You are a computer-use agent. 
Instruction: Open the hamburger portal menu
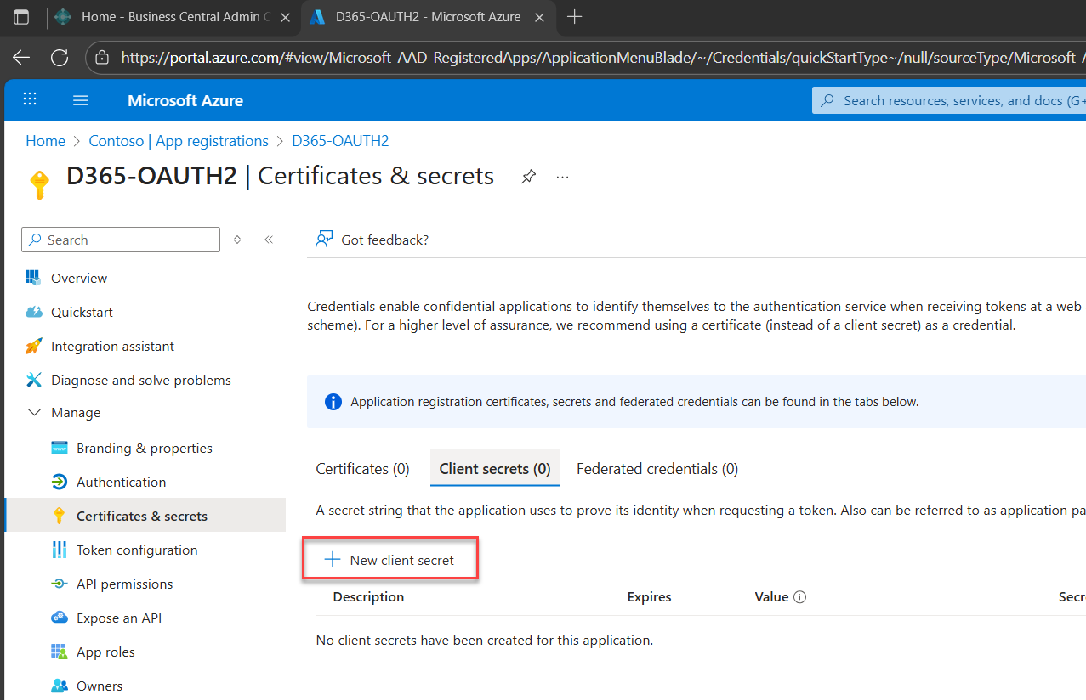pos(81,100)
